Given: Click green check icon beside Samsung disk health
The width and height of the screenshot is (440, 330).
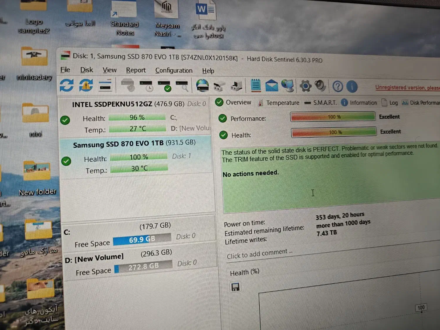Looking at the screenshot, I should coord(66,161).
